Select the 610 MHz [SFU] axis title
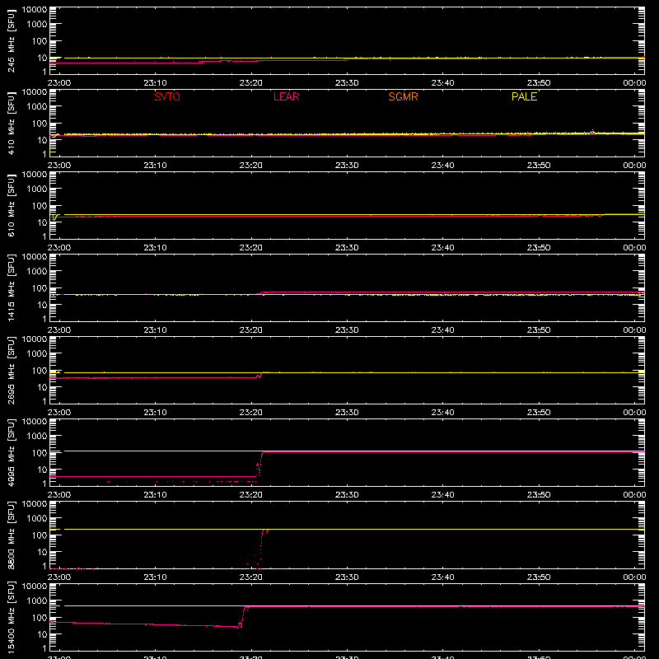The image size is (659, 659). click(11, 205)
